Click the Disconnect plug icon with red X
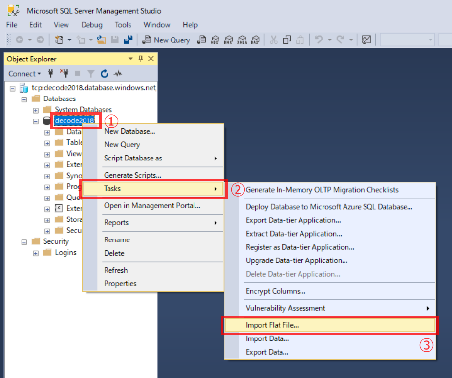The height and width of the screenshot is (378, 452). (64, 73)
